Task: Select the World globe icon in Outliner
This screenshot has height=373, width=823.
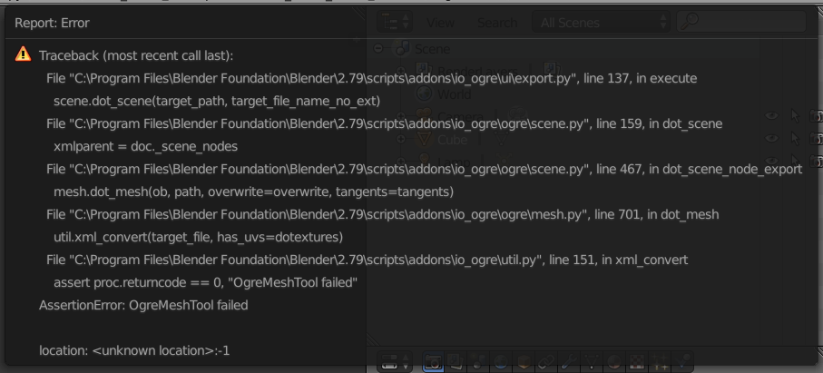Action: point(424,93)
